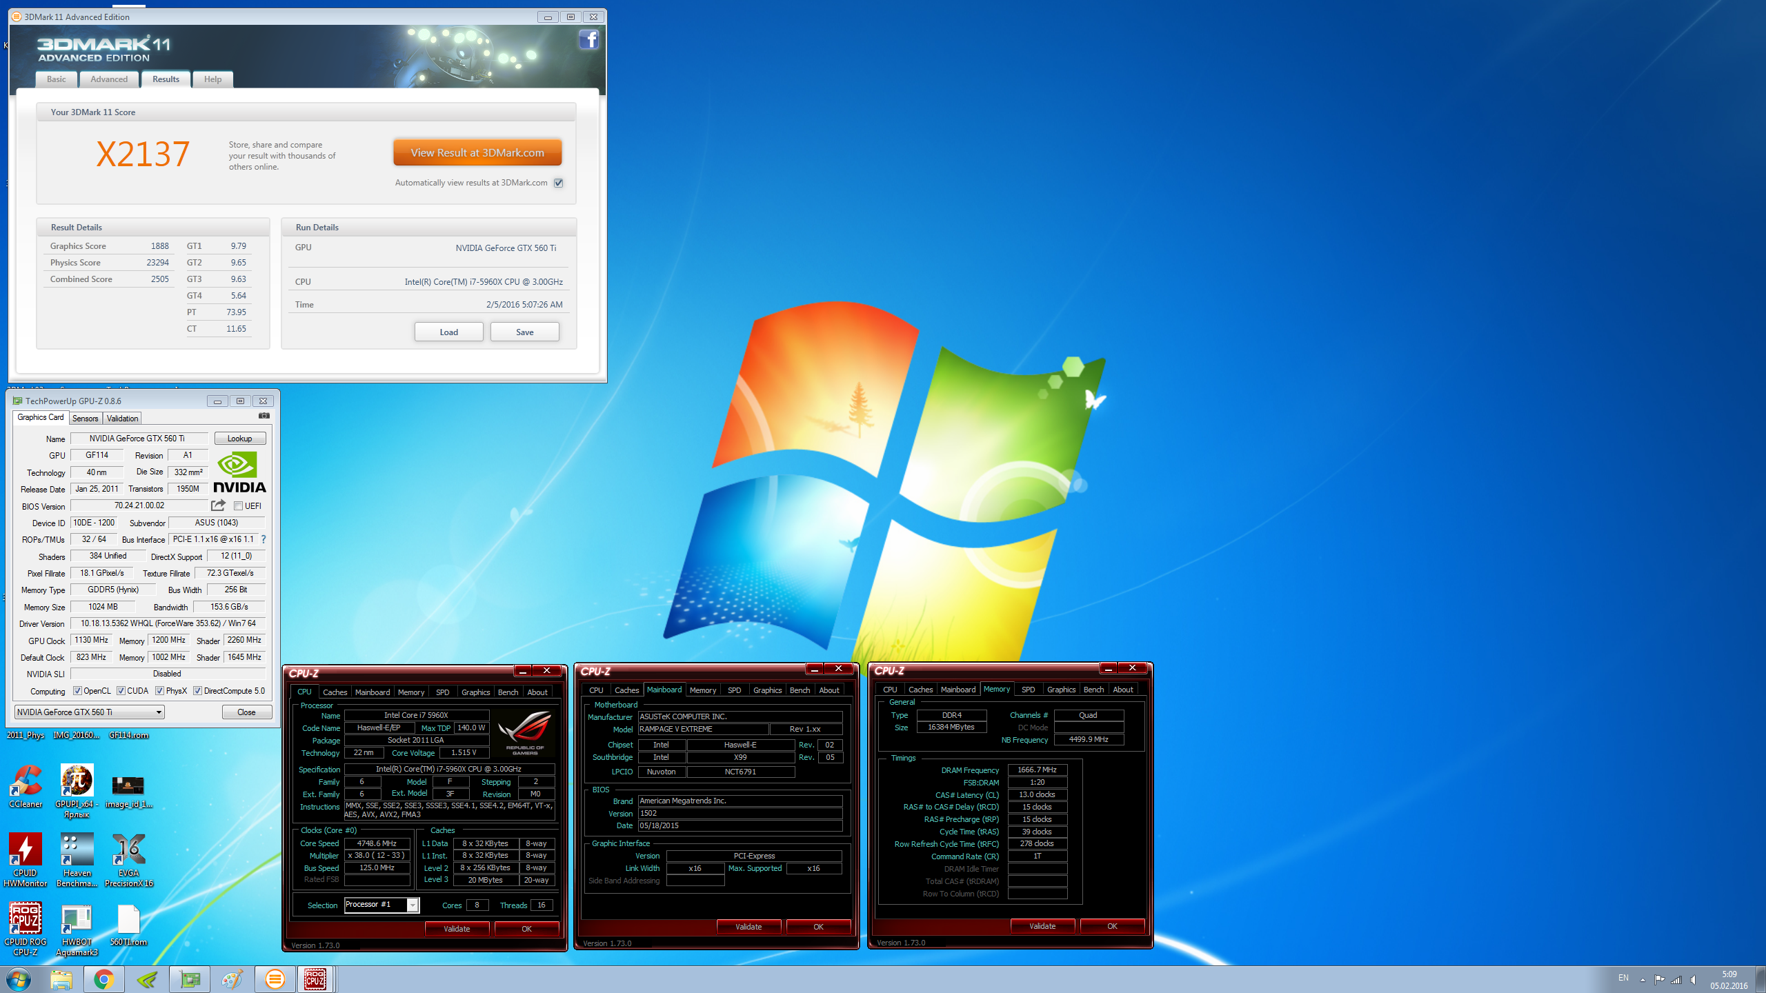
Task: Click the Load button in Run Details
Action: pyautogui.click(x=449, y=332)
